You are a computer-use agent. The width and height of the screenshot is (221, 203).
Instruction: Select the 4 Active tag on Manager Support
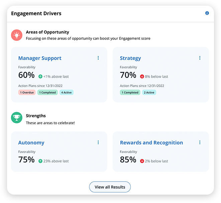pyautogui.click(x=67, y=92)
